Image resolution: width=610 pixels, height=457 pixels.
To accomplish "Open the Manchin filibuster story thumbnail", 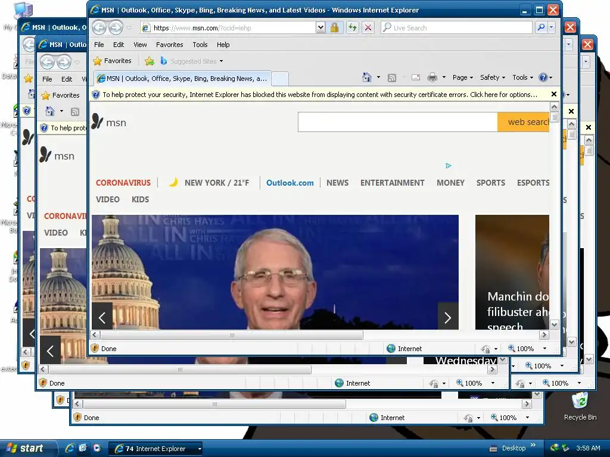I will pyautogui.click(x=512, y=272).
